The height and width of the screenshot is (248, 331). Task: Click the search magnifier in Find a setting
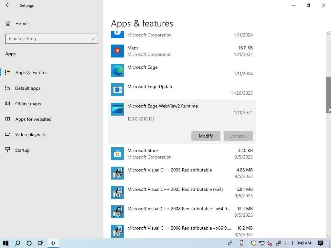93,39
